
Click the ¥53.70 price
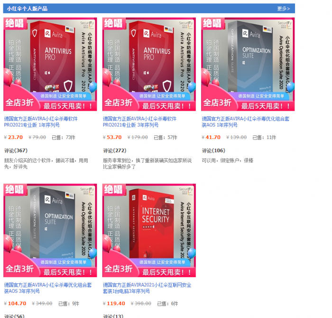(x=112, y=137)
